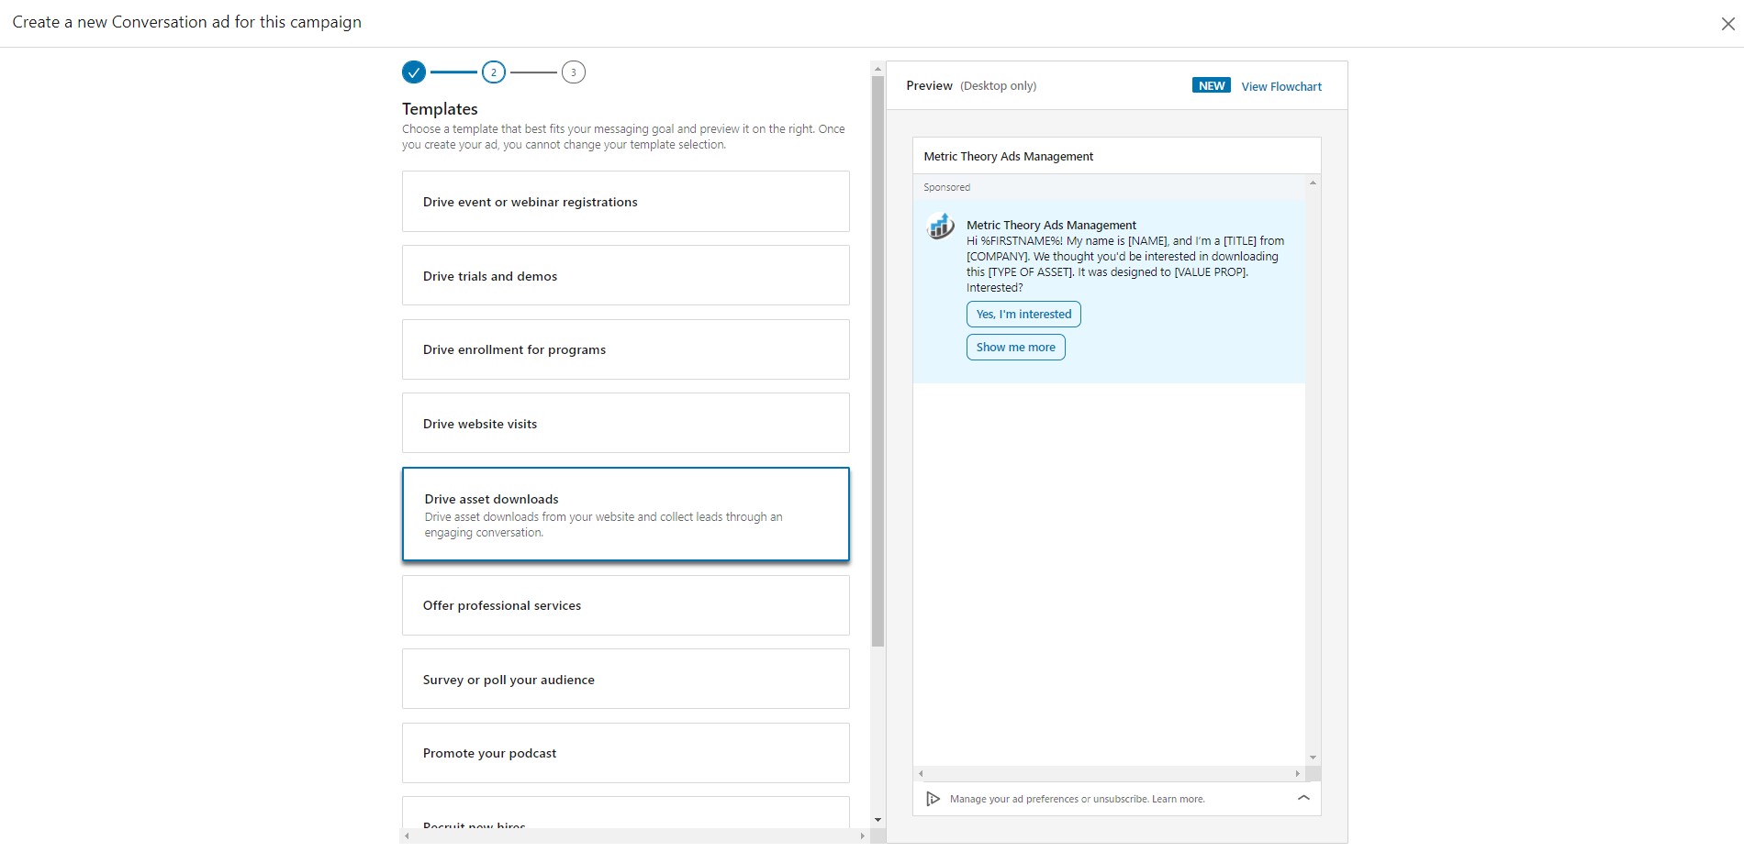Choose the Survey or poll your audience template
This screenshot has height=852, width=1744.
(x=625, y=679)
